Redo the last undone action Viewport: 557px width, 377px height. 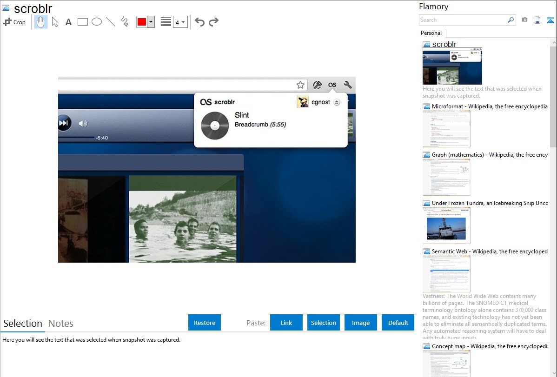click(x=213, y=22)
